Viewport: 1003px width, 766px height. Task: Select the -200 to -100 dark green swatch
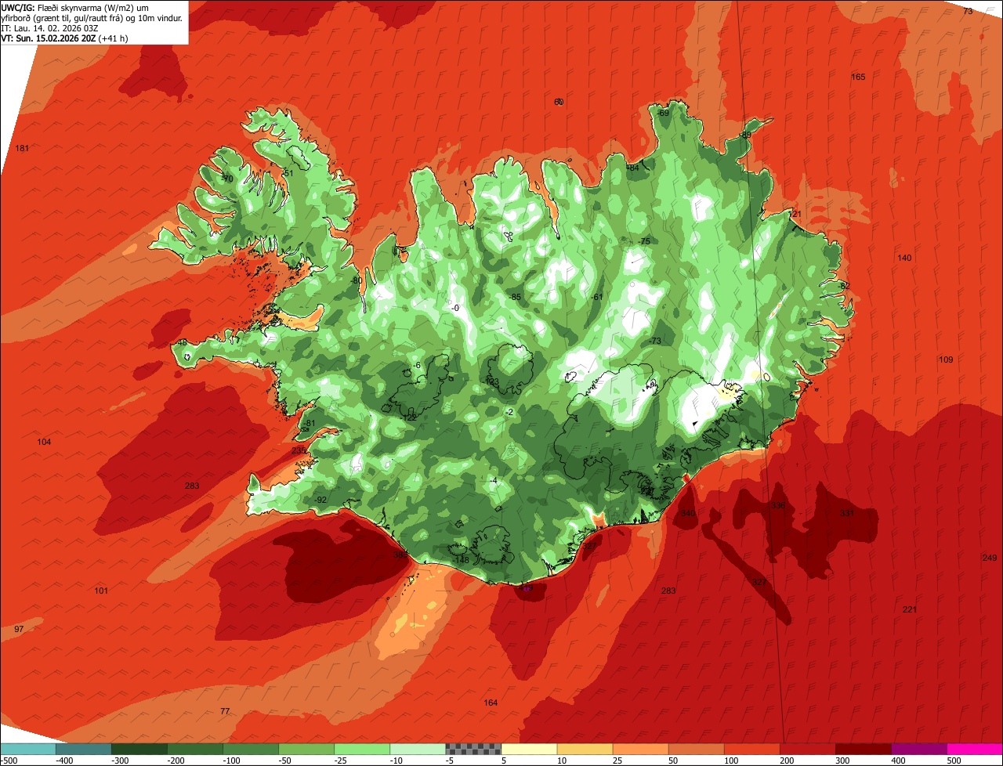[195, 749]
